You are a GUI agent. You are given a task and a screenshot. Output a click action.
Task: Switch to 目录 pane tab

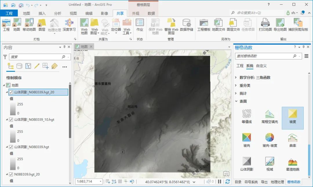(x=238, y=182)
